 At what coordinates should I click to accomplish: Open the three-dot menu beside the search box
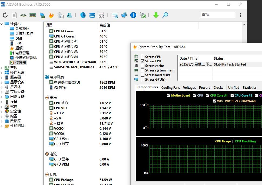point(241,15)
